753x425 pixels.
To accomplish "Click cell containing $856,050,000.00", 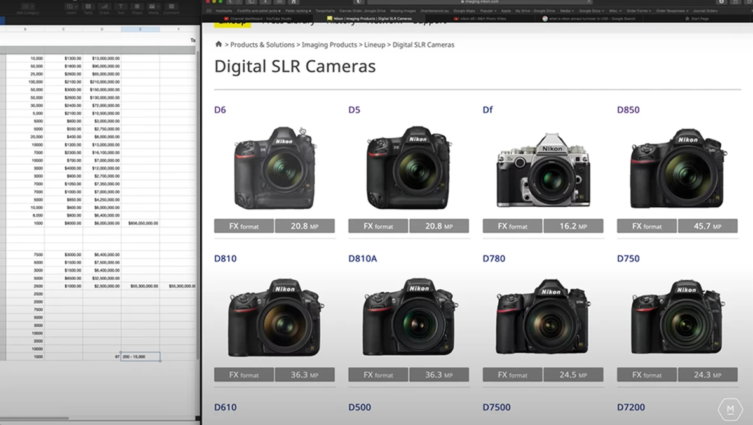I will [x=140, y=223].
